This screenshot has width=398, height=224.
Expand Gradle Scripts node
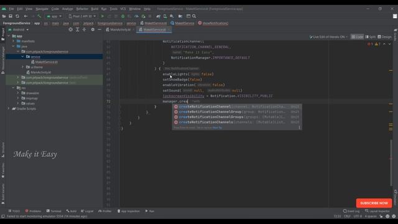[x=9, y=109]
